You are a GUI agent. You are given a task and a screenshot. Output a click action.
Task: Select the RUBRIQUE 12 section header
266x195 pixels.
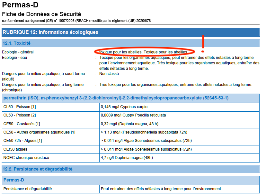50,32
